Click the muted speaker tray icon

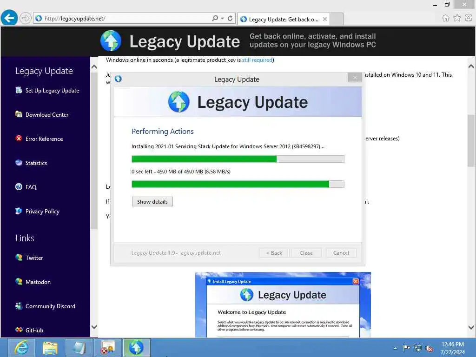429,348
